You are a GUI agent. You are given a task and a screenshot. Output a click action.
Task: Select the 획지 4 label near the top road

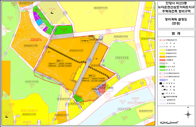pos(91,37)
